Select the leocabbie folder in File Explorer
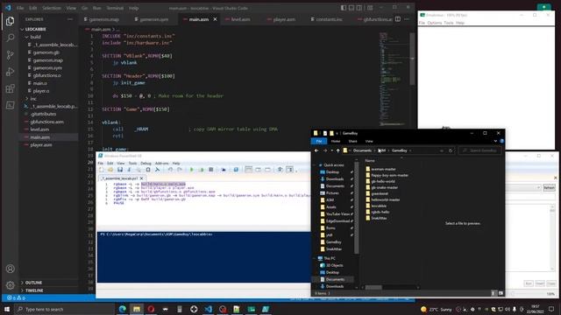Image resolution: width=561 pixels, height=315 pixels. [379, 206]
